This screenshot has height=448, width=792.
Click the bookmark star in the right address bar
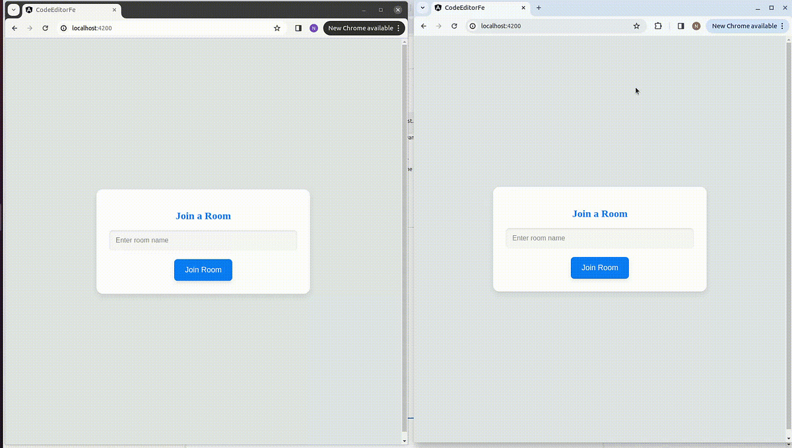[636, 26]
